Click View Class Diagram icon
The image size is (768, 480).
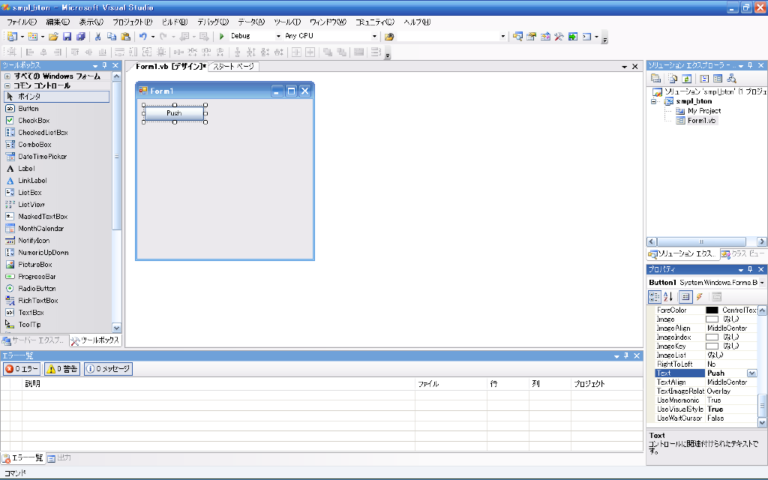point(732,78)
